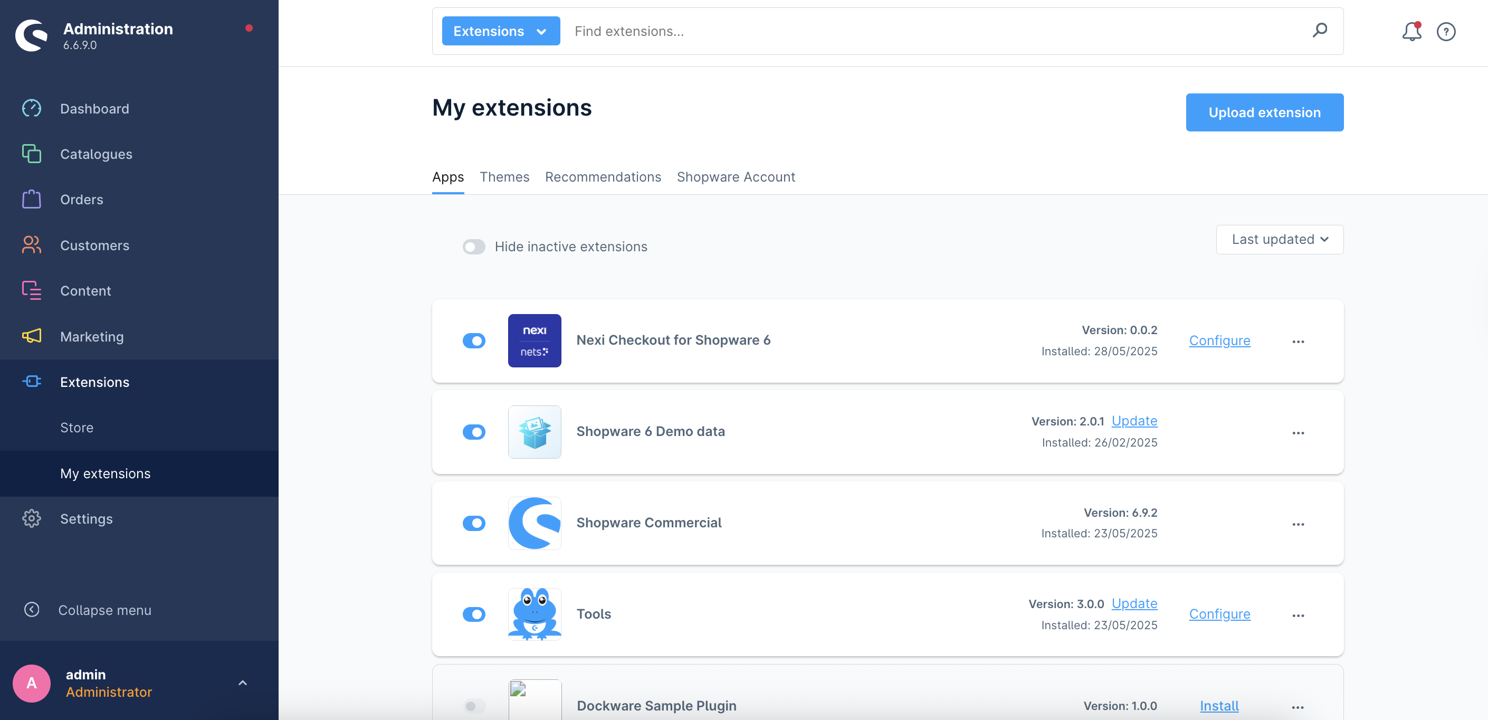The width and height of the screenshot is (1488, 720).
Task: Open the Shopware Account tab
Action: click(736, 177)
